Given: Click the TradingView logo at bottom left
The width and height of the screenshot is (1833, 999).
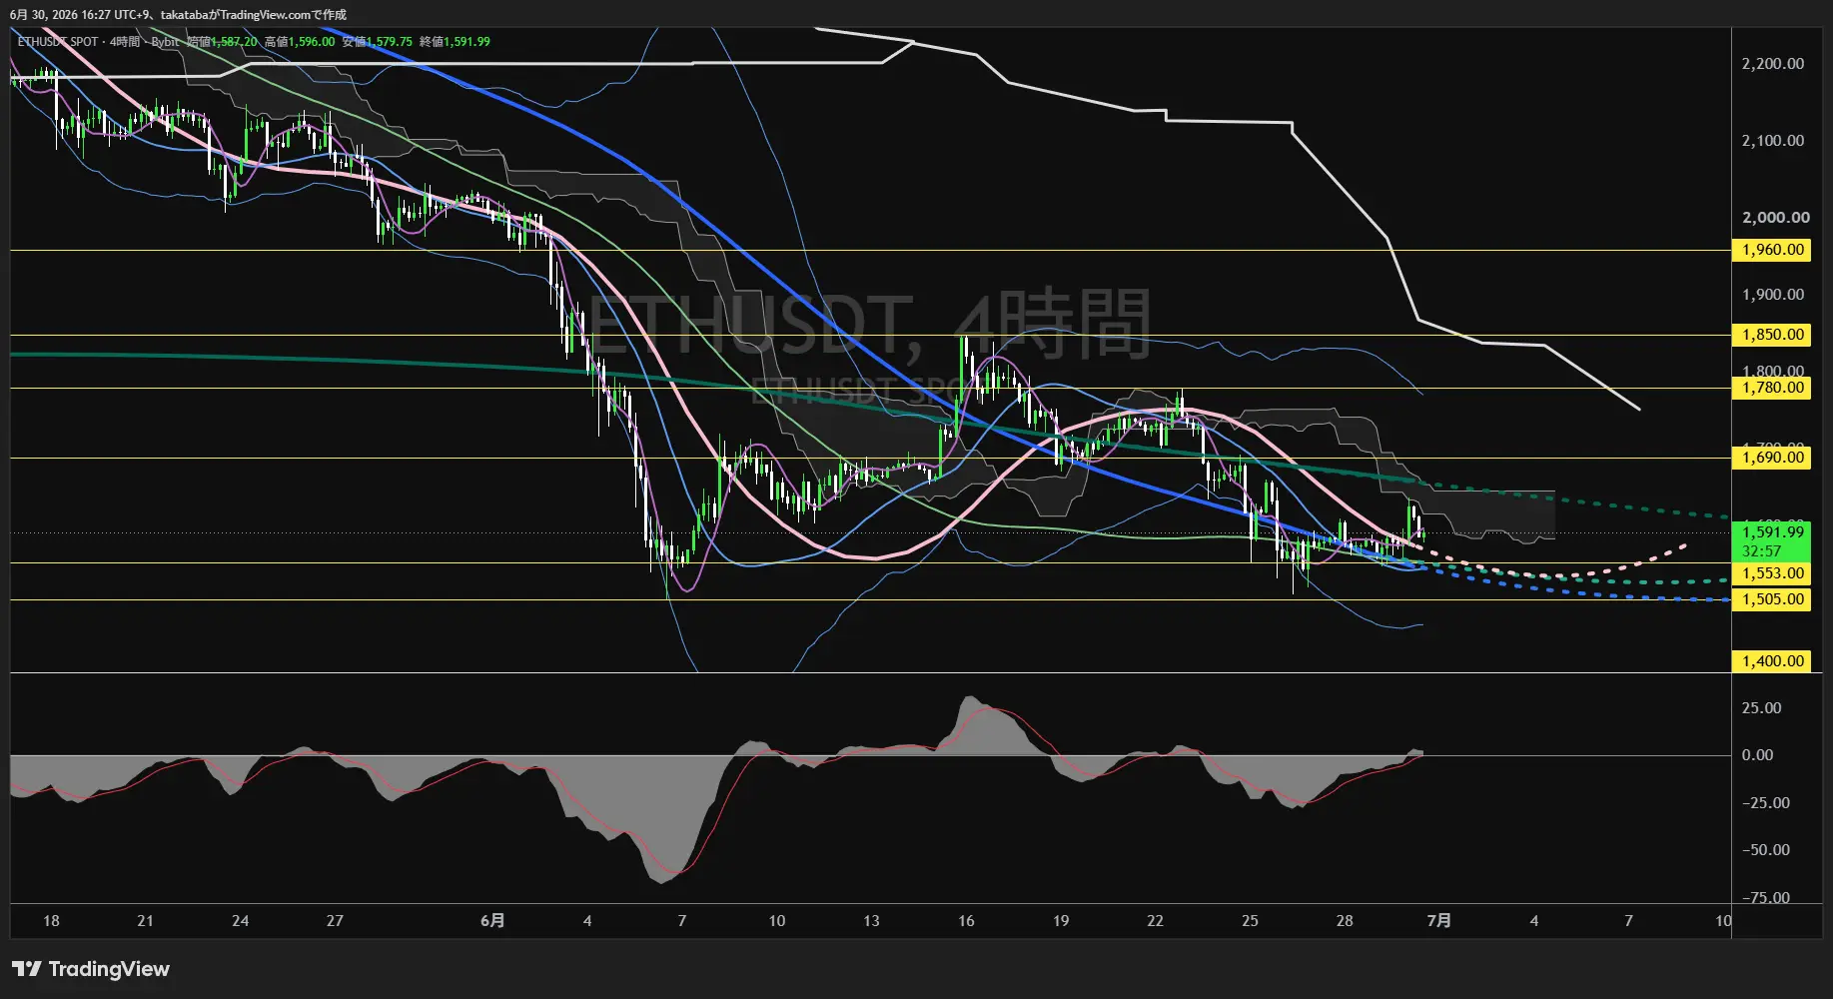Looking at the screenshot, I should tap(91, 969).
